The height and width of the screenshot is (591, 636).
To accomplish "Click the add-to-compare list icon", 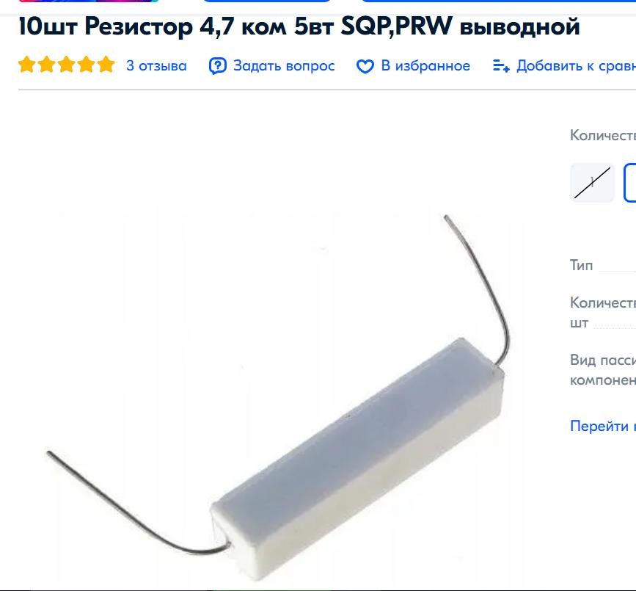I will [501, 66].
